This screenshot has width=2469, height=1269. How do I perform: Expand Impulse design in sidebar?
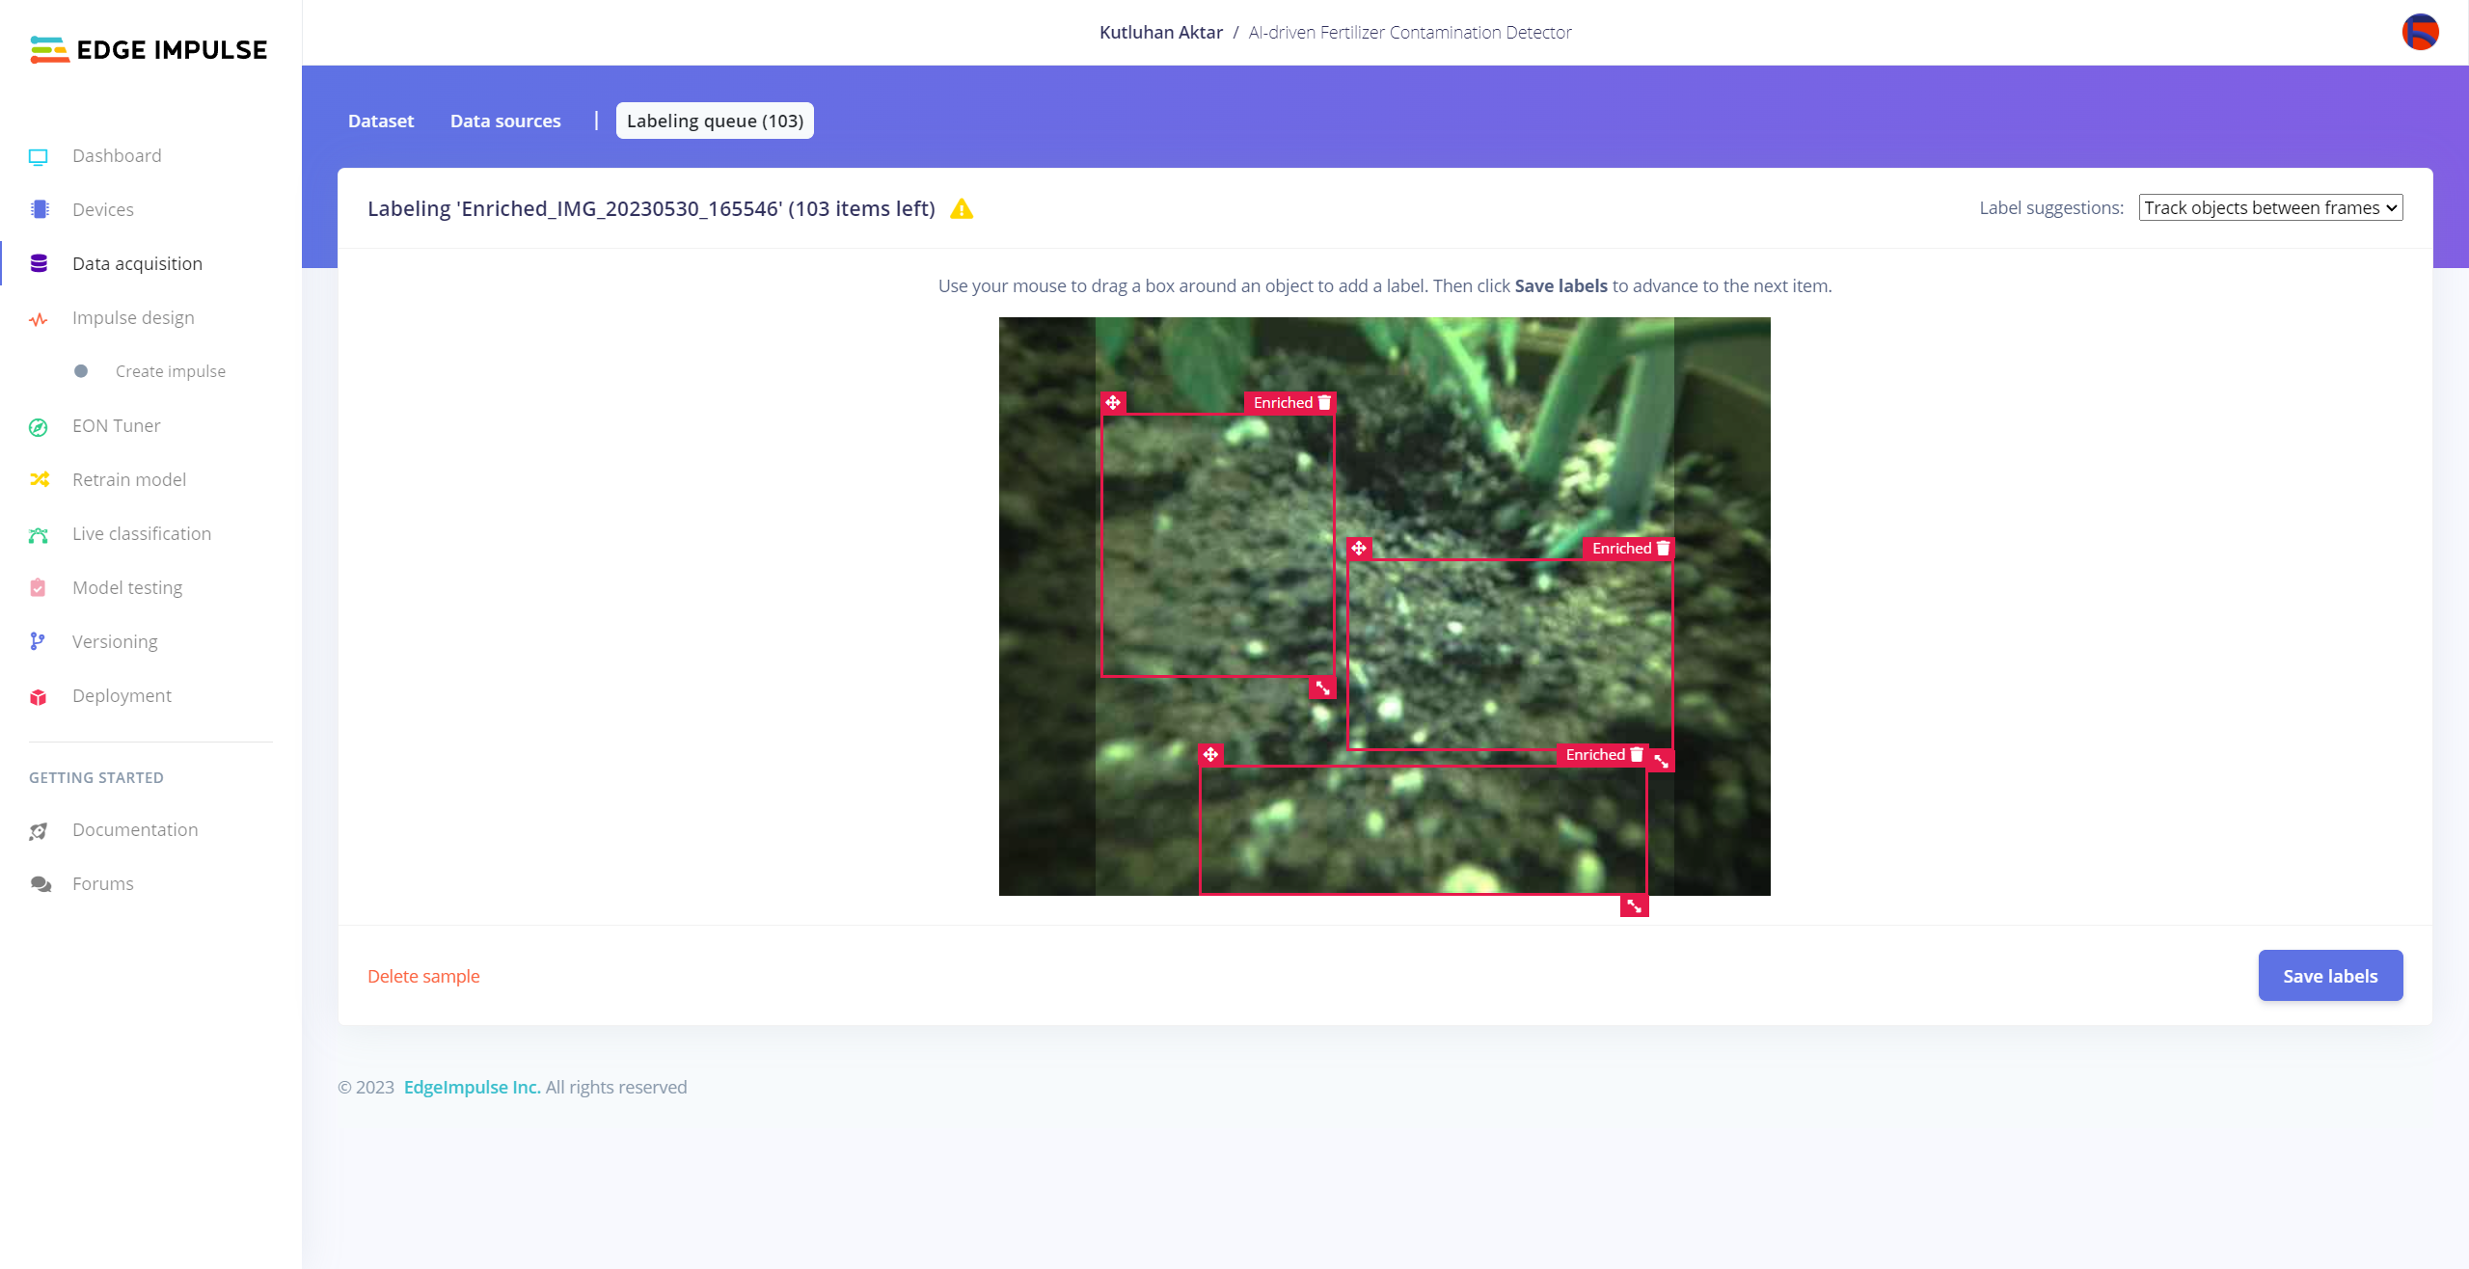click(x=133, y=318)
